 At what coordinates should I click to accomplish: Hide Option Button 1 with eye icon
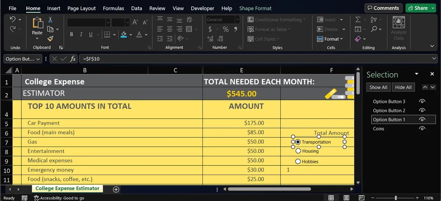pyautogui.click(x=422, y=119)
